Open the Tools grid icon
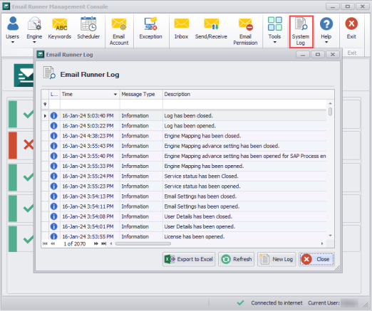 click(274, 23)
